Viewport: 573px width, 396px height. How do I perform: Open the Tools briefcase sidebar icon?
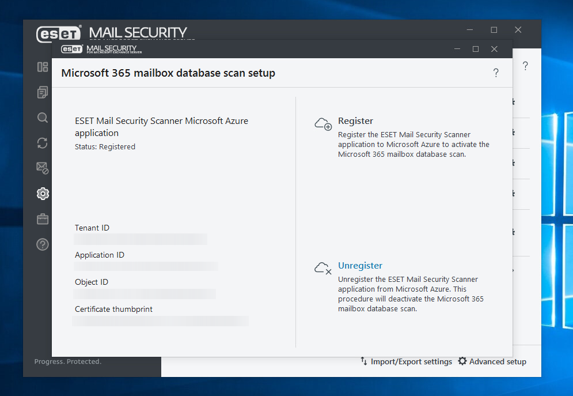point(43,219)
